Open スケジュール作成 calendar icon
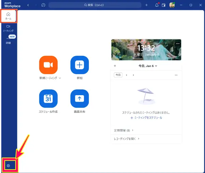The height and width of the screenshot is (173, 205). pyautogui.click(x=49, y=99)
